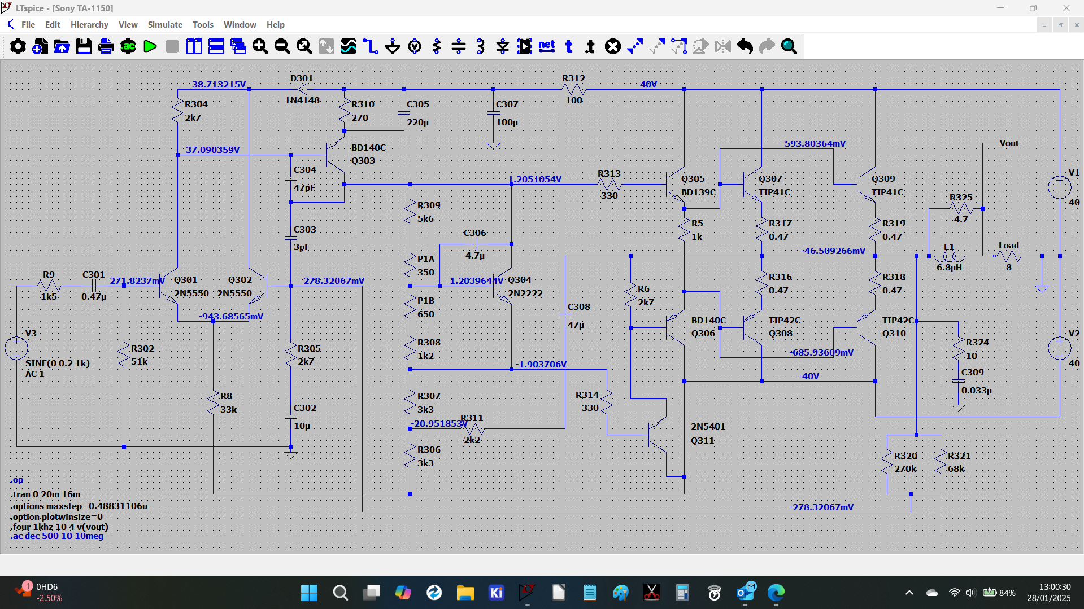The height and width of the screenshot is (609, 1084).
Task: Open an existing file via folder icon
Action: [x=62, y=46]
